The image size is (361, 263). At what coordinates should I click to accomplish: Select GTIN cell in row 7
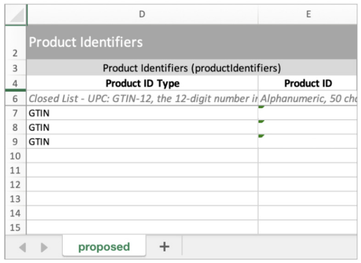point(142,113)
